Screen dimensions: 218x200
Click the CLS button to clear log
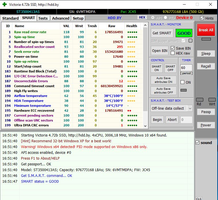(x=199, y=199)
